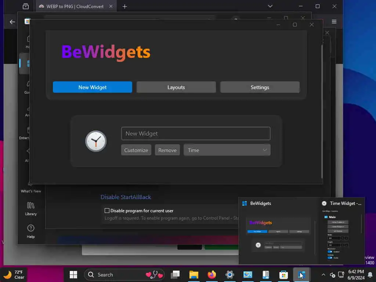Open the weather widget showing 72°F Clear
Viewport: 376px width, 282px height.
coord(14,275)
